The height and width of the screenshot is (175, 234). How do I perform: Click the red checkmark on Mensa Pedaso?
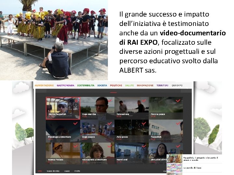tap(75, 146)
